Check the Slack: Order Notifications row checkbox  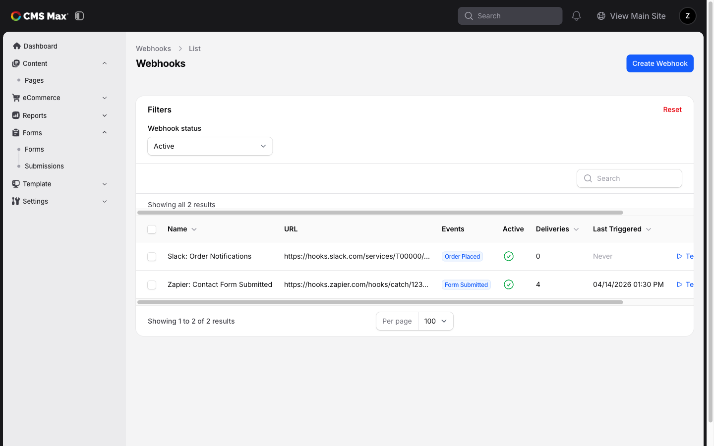coord(152,257)
